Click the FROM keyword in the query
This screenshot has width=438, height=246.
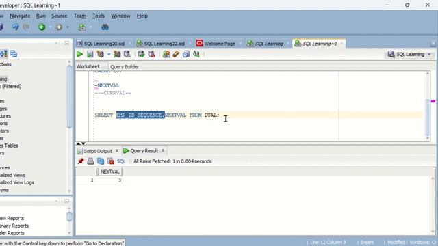[195, 115]
